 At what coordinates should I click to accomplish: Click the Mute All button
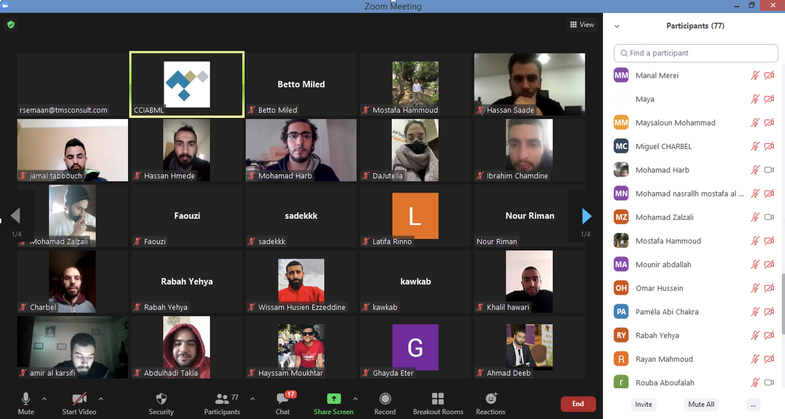(x=701, y=405)
